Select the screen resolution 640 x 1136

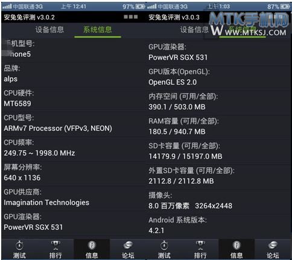pyautogui.click(x=22, y=178)
